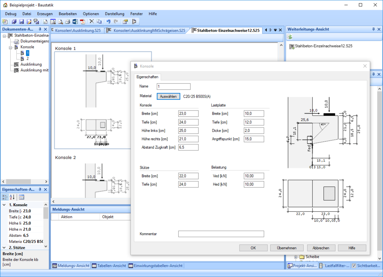This screenshot has height=277, width=383.
Task: Click the undo arrow in the toolbar
Action: [108, 22]
